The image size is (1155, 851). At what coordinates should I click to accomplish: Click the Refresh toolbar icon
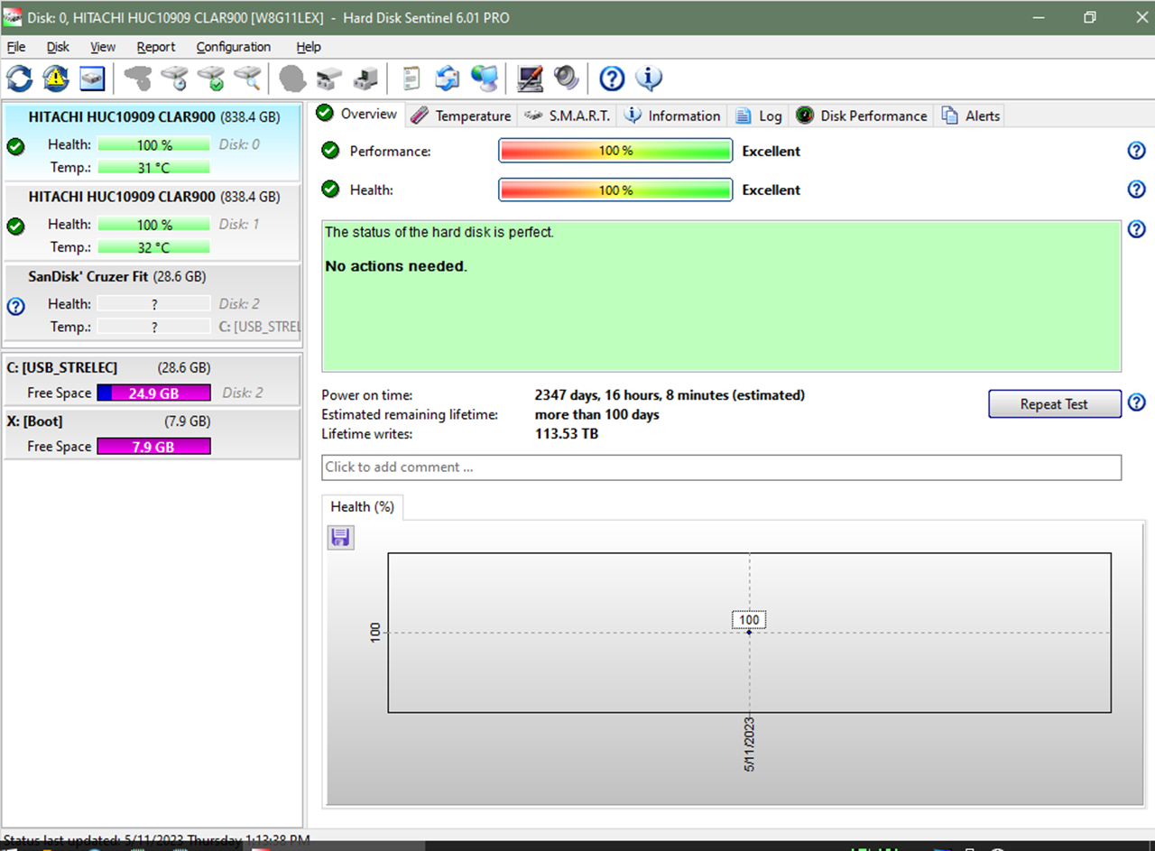click(x=19, y=79)
